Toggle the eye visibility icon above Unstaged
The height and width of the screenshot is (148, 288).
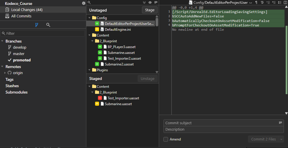point(150,2)
